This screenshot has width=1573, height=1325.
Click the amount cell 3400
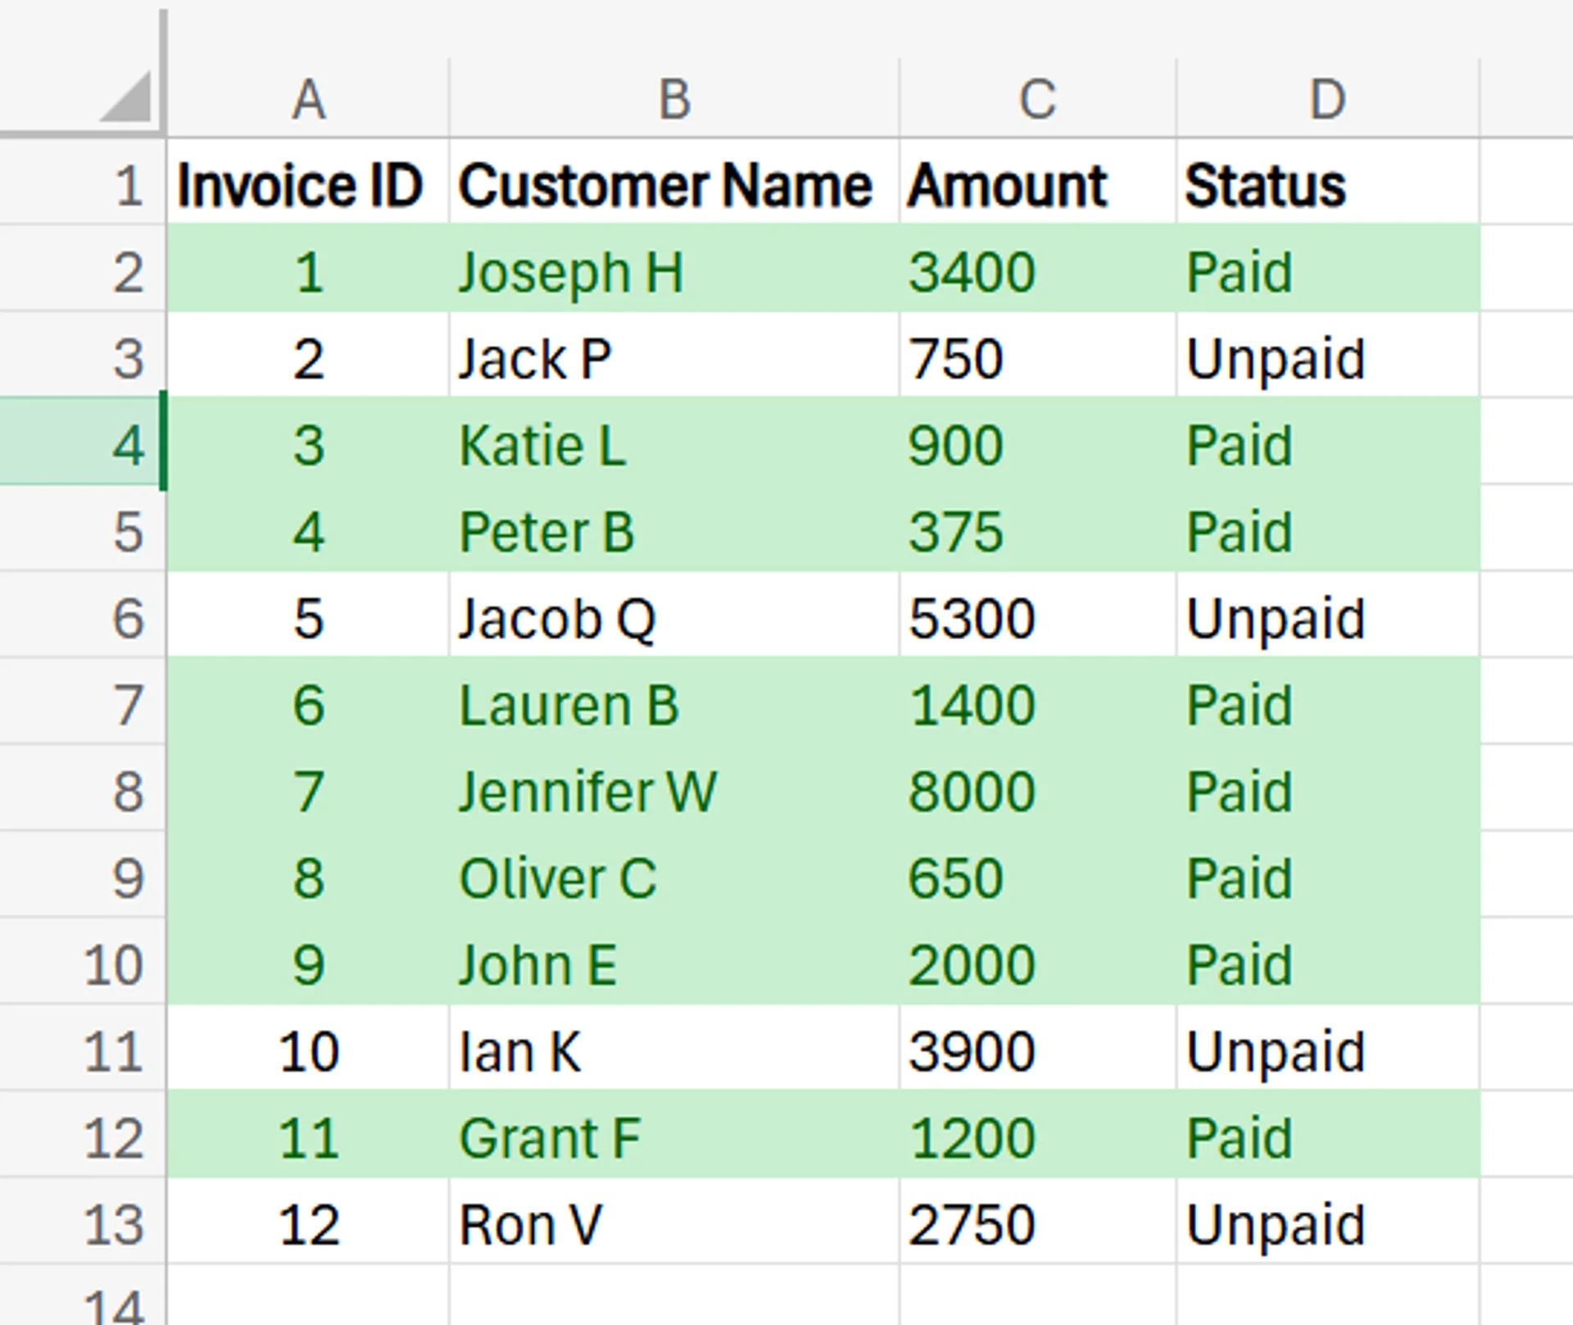(x=1037, y=268)
